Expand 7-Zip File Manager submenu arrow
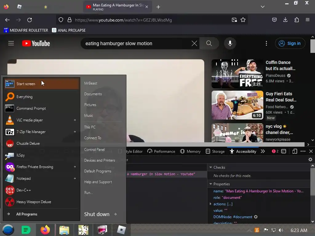 point(75,132)
